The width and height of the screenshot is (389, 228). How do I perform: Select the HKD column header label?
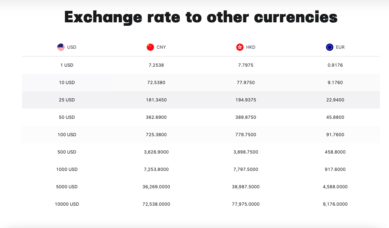[251, 47]
